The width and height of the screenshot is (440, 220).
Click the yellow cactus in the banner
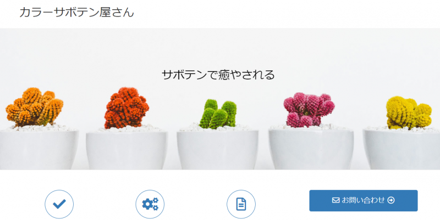pos(409,113)
